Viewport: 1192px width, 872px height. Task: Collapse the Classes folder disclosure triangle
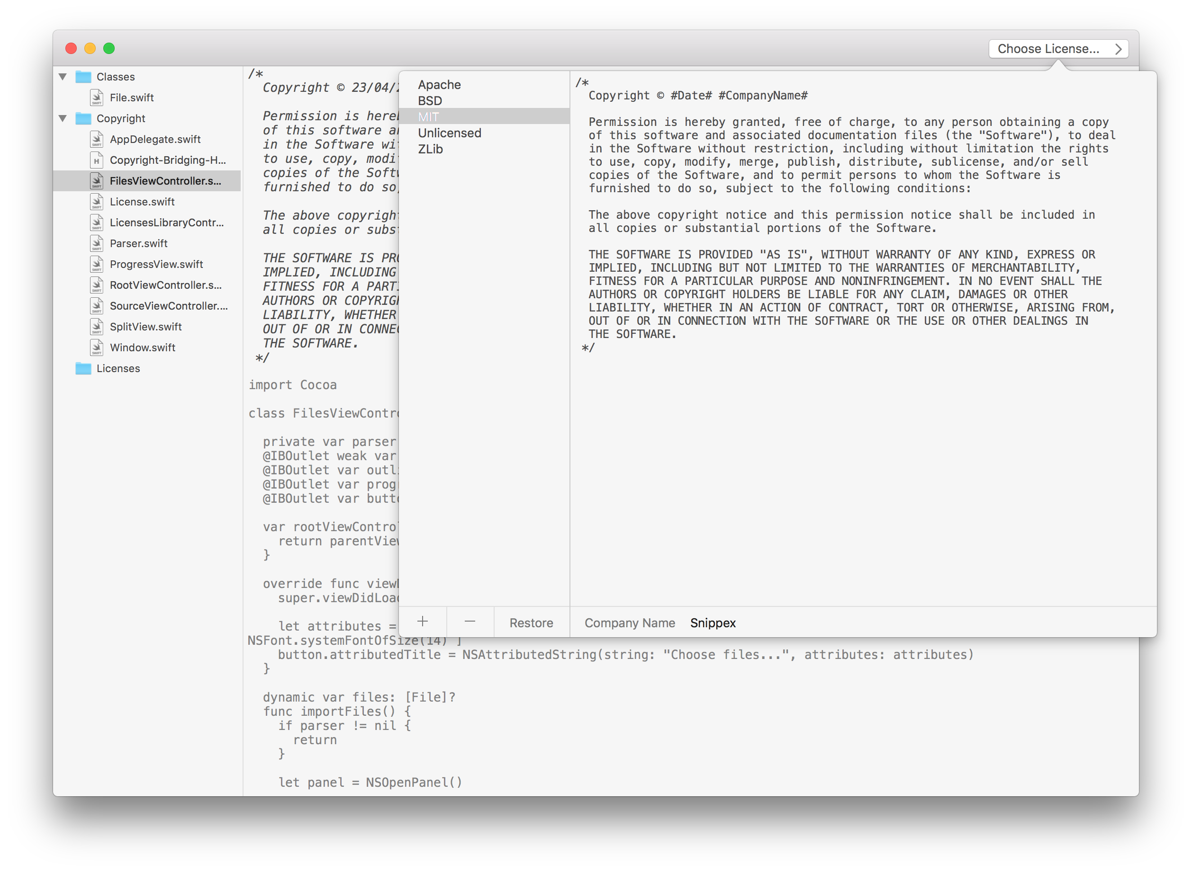(x=63, y=77)
